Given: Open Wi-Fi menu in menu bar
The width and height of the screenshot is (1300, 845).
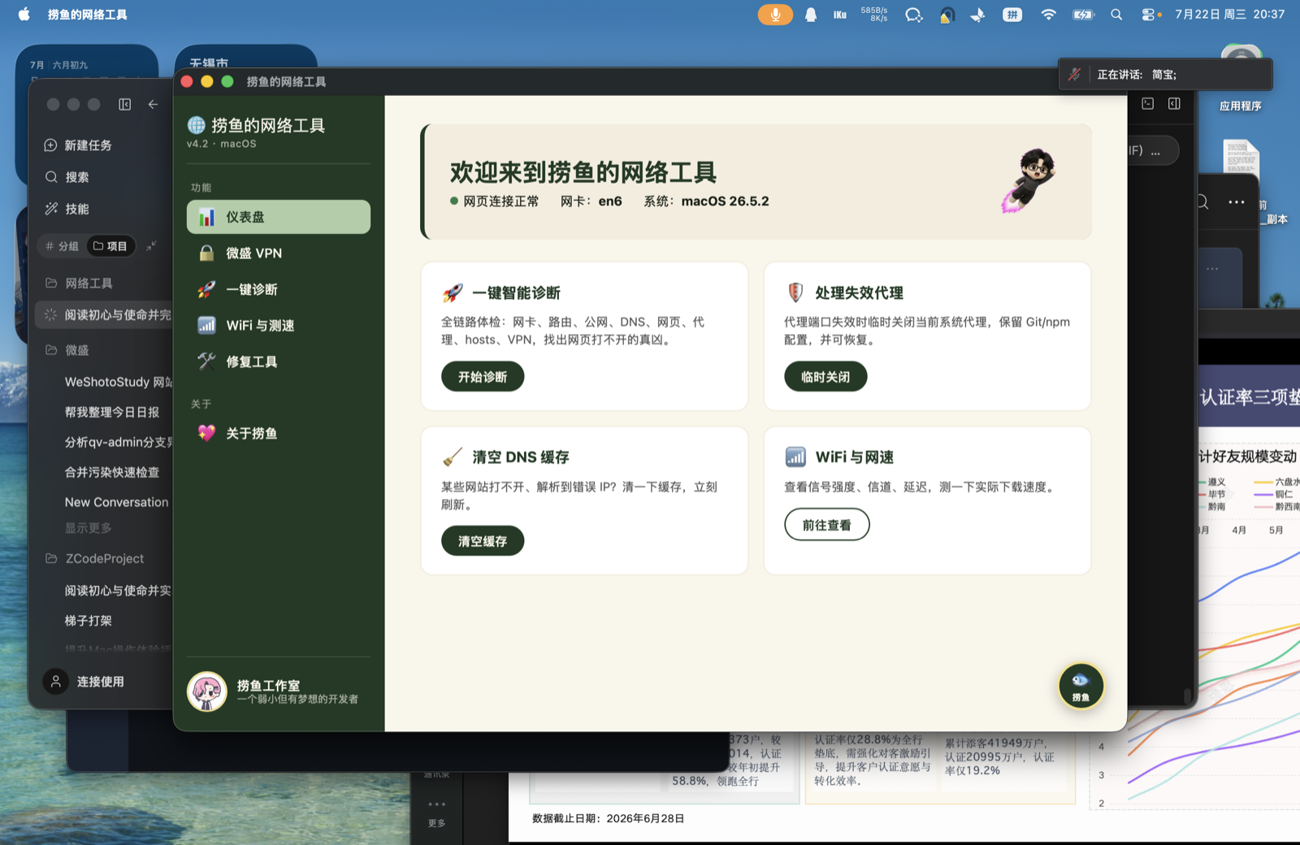Looking at the screenshot, I should coord(1048,15).
